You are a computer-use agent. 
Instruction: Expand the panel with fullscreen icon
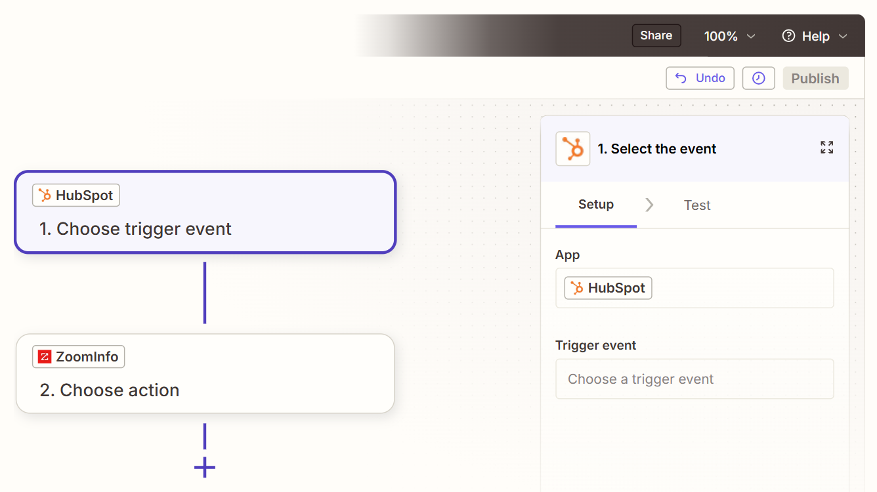tap(826, 148)
